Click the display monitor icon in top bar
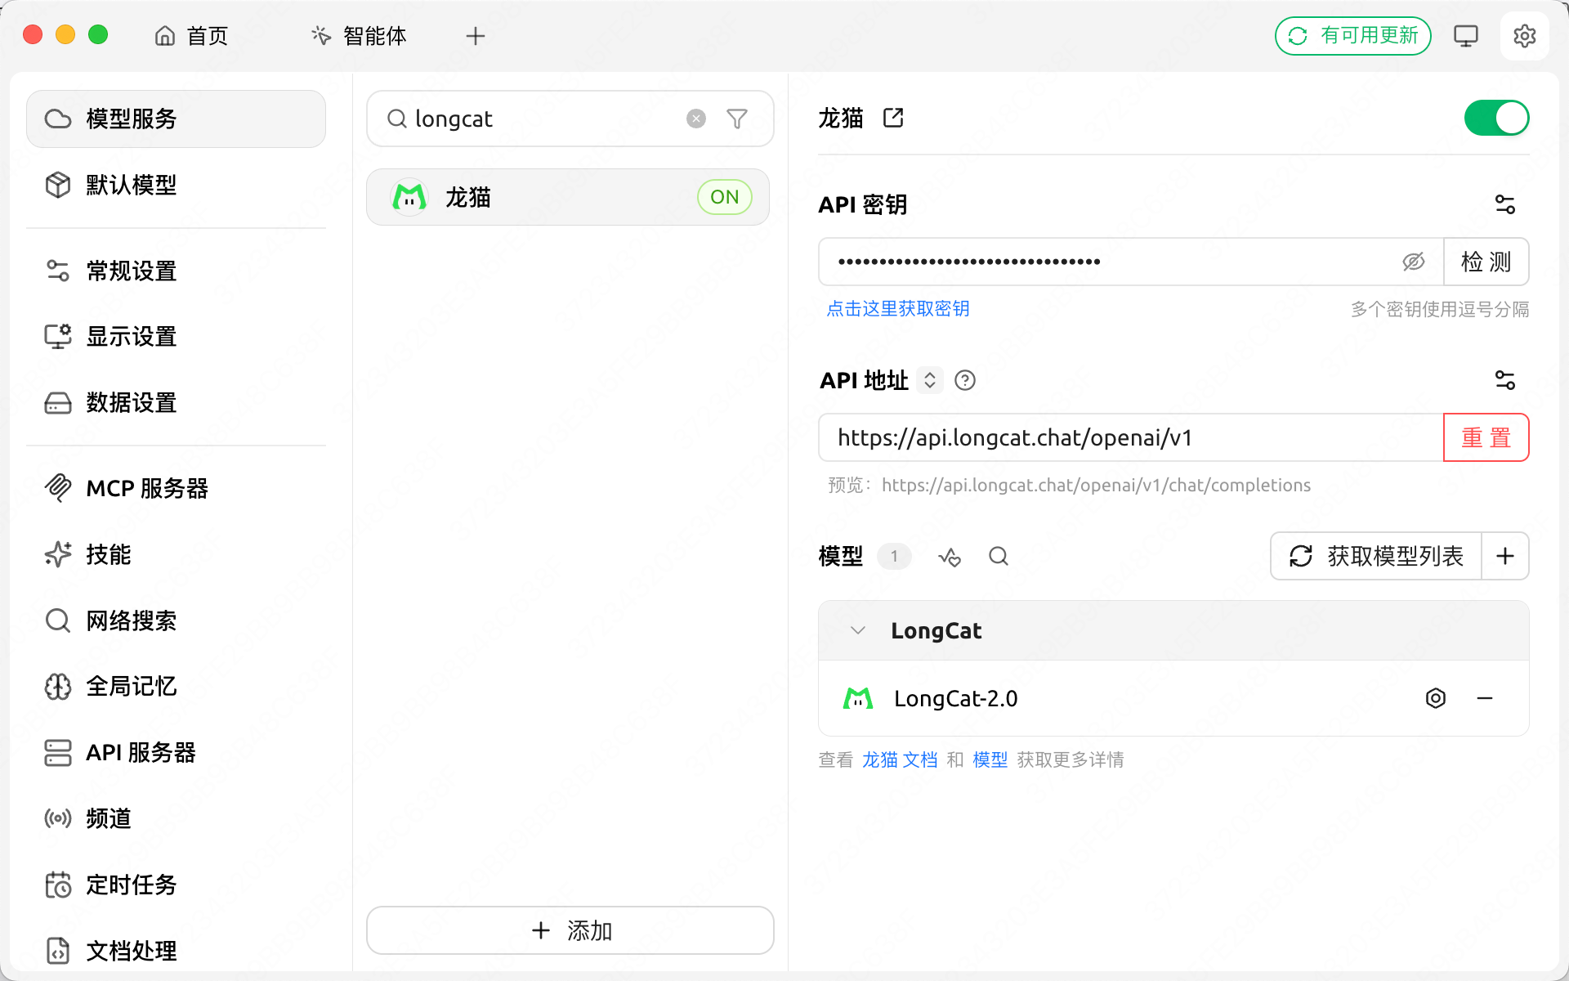Image resolution: width=1569 pixels, height=981 pixels. tap(1466, 36)
